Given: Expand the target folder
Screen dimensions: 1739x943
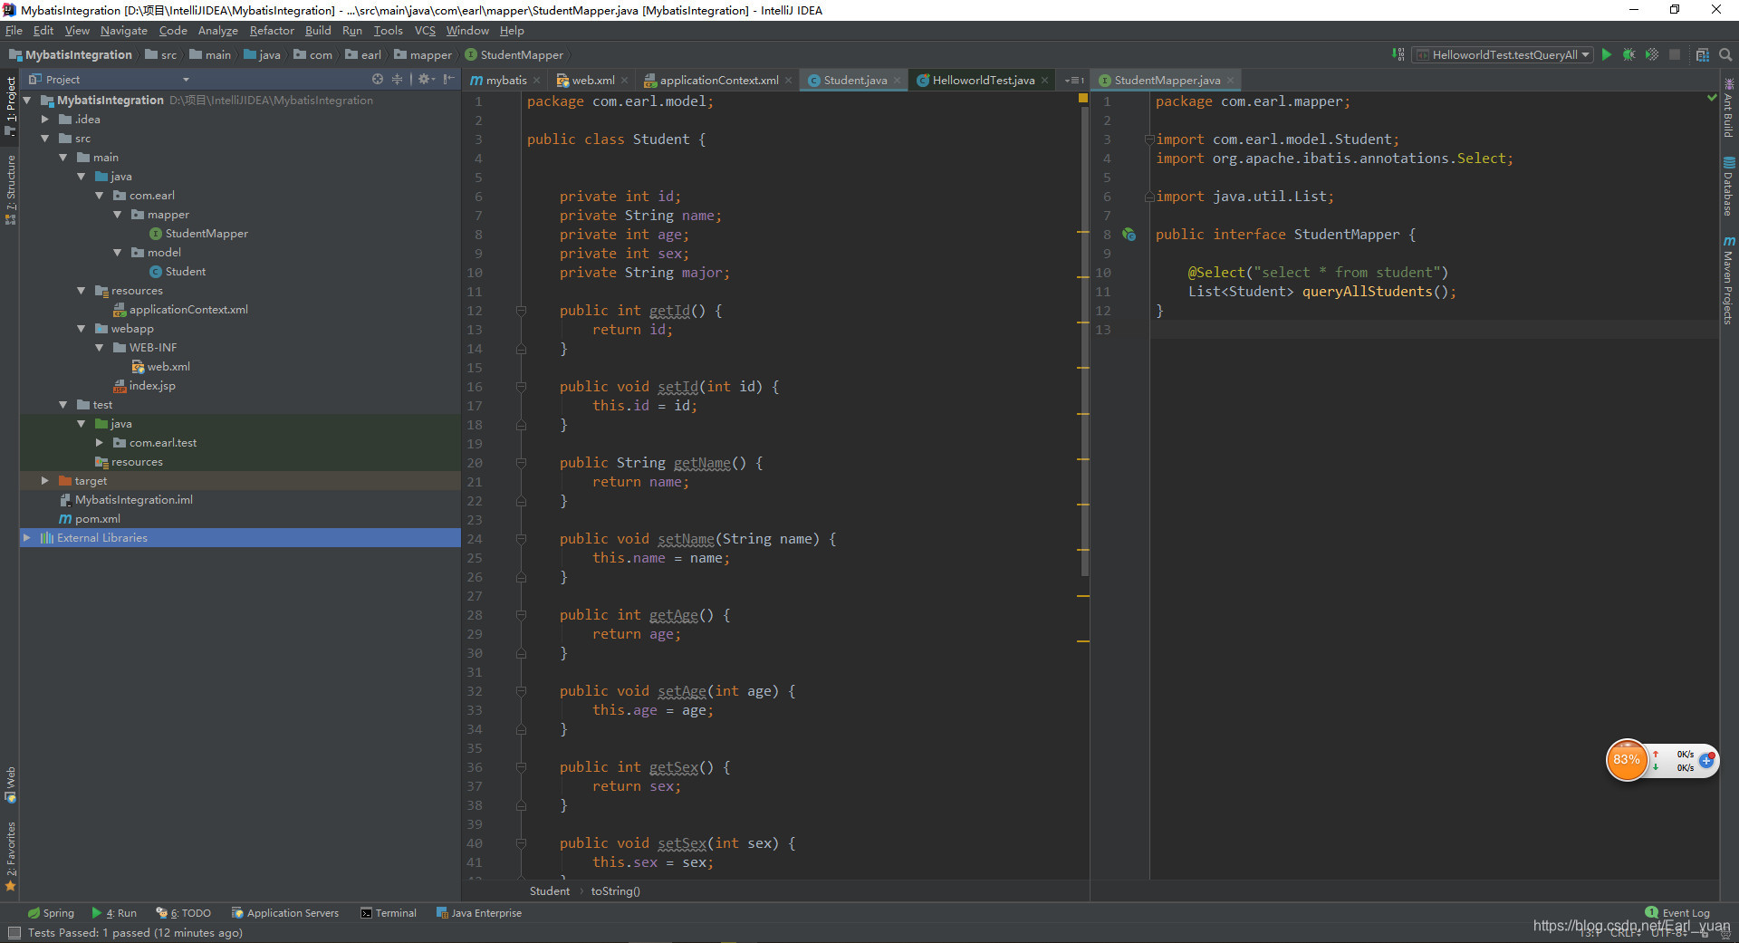Looking at the screenshot, I should (44, 481).
